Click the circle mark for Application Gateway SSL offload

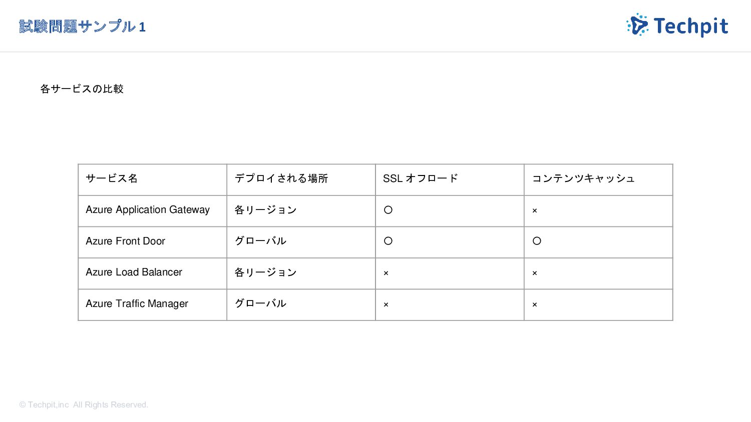coord(388,210)
